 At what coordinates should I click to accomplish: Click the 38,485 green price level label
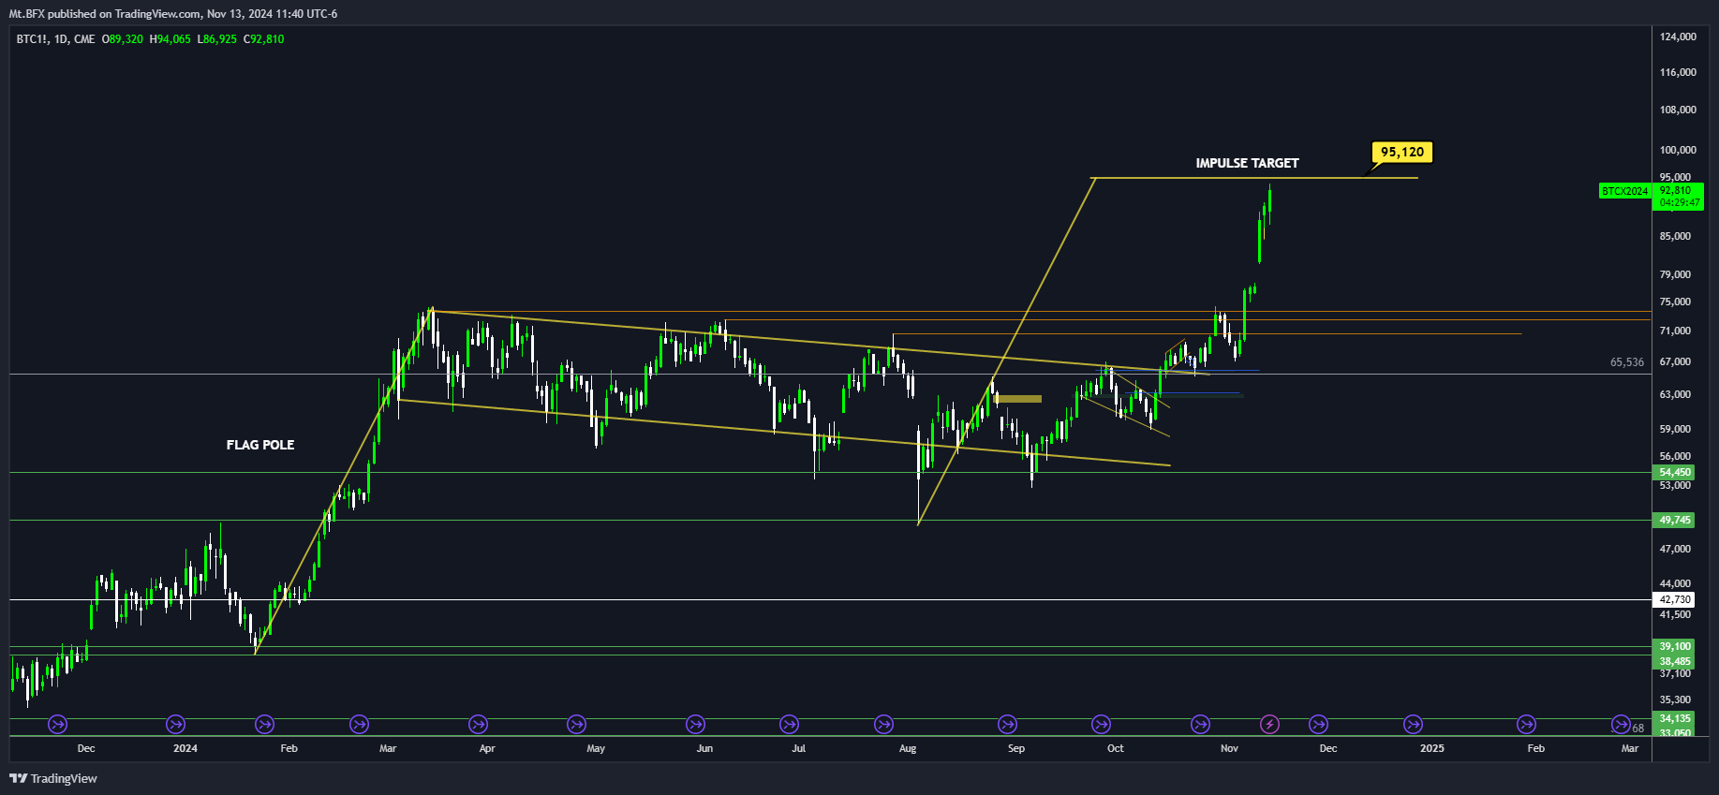click(x=1675, y=661)
